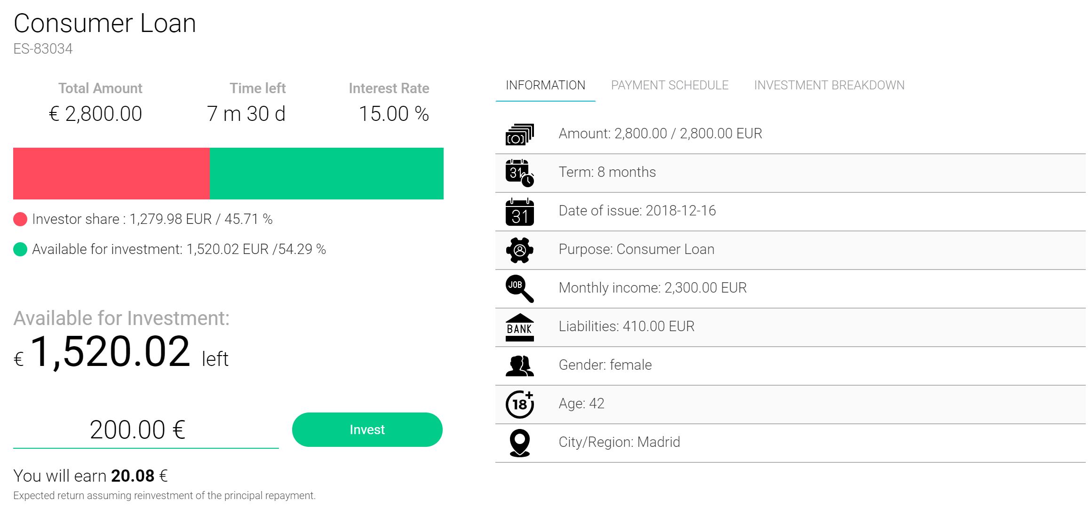Click the green Available for investment legend dot

pyautogui.click(x=20, y=249)
